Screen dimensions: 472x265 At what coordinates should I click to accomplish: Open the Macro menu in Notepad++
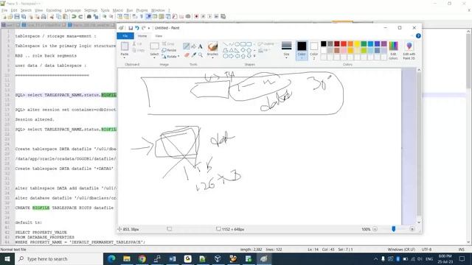click(x=118, y=10)
